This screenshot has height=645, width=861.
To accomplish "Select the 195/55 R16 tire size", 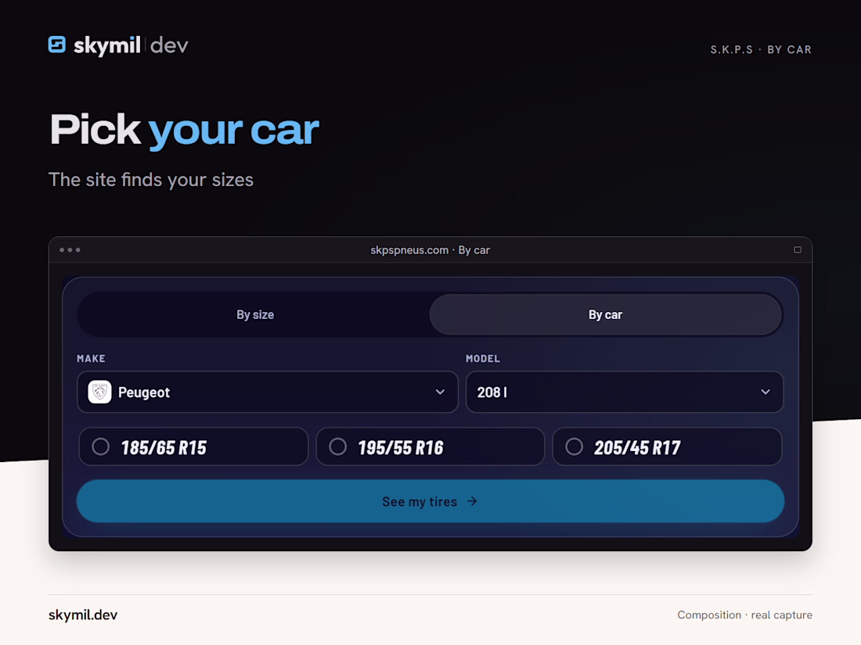I will (430, 447).
